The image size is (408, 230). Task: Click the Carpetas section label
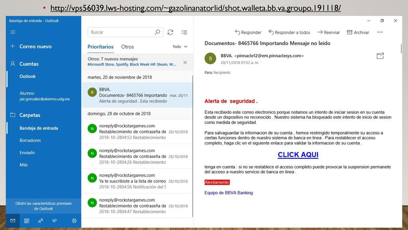pyautogui.click(x=30, y=115)
